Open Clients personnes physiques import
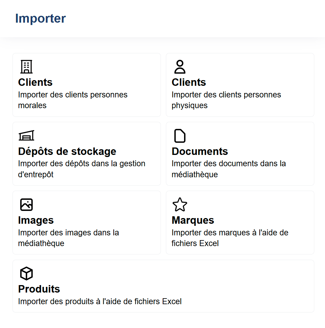 point(189,82)
